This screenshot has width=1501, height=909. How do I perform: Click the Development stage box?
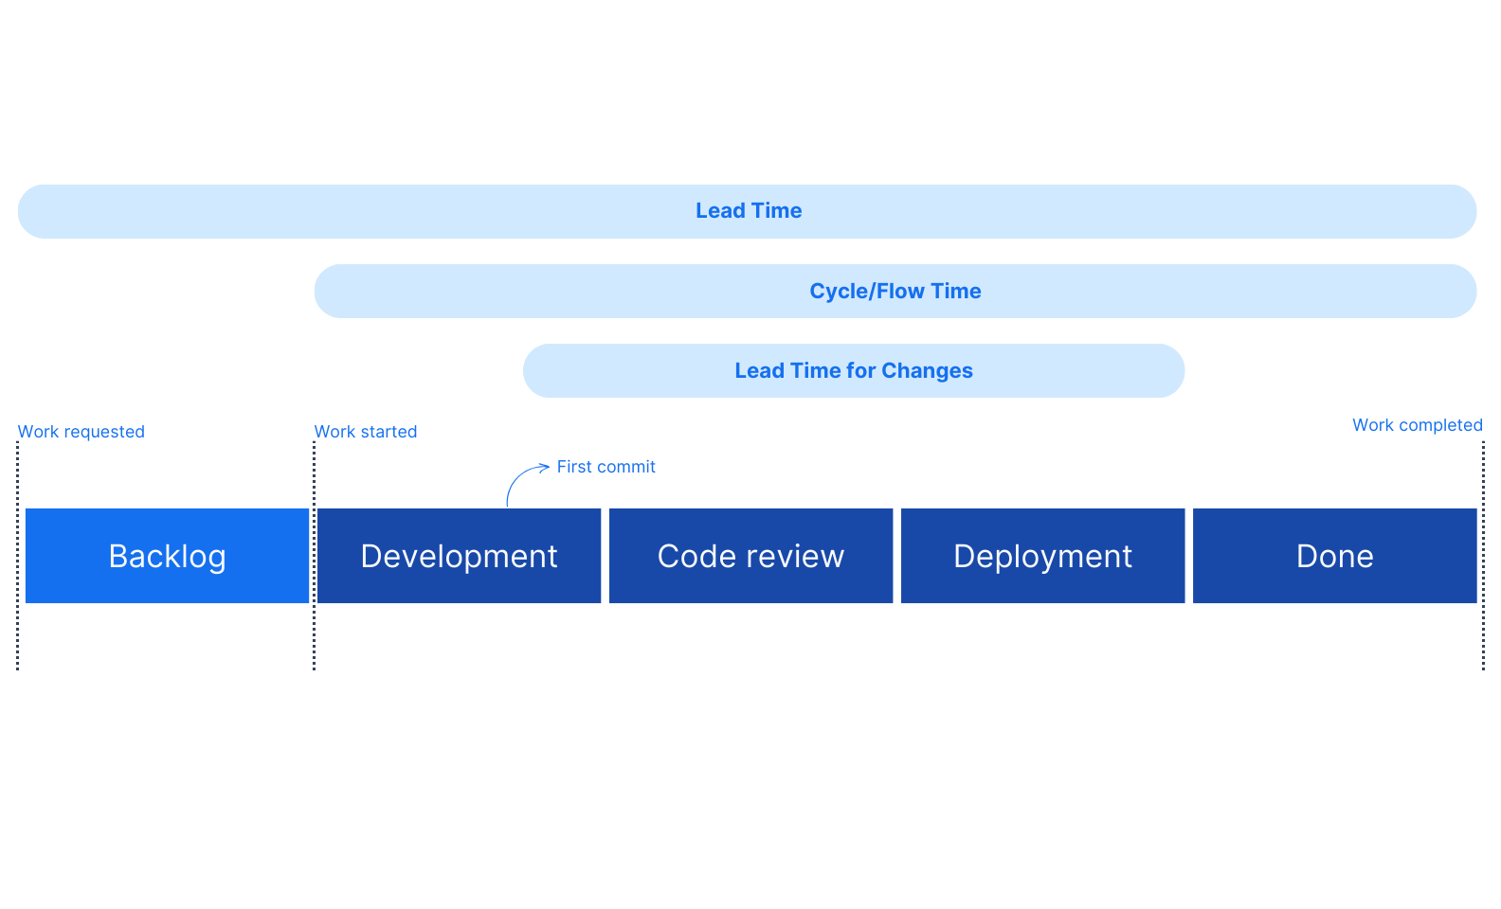tap(459, 556)
